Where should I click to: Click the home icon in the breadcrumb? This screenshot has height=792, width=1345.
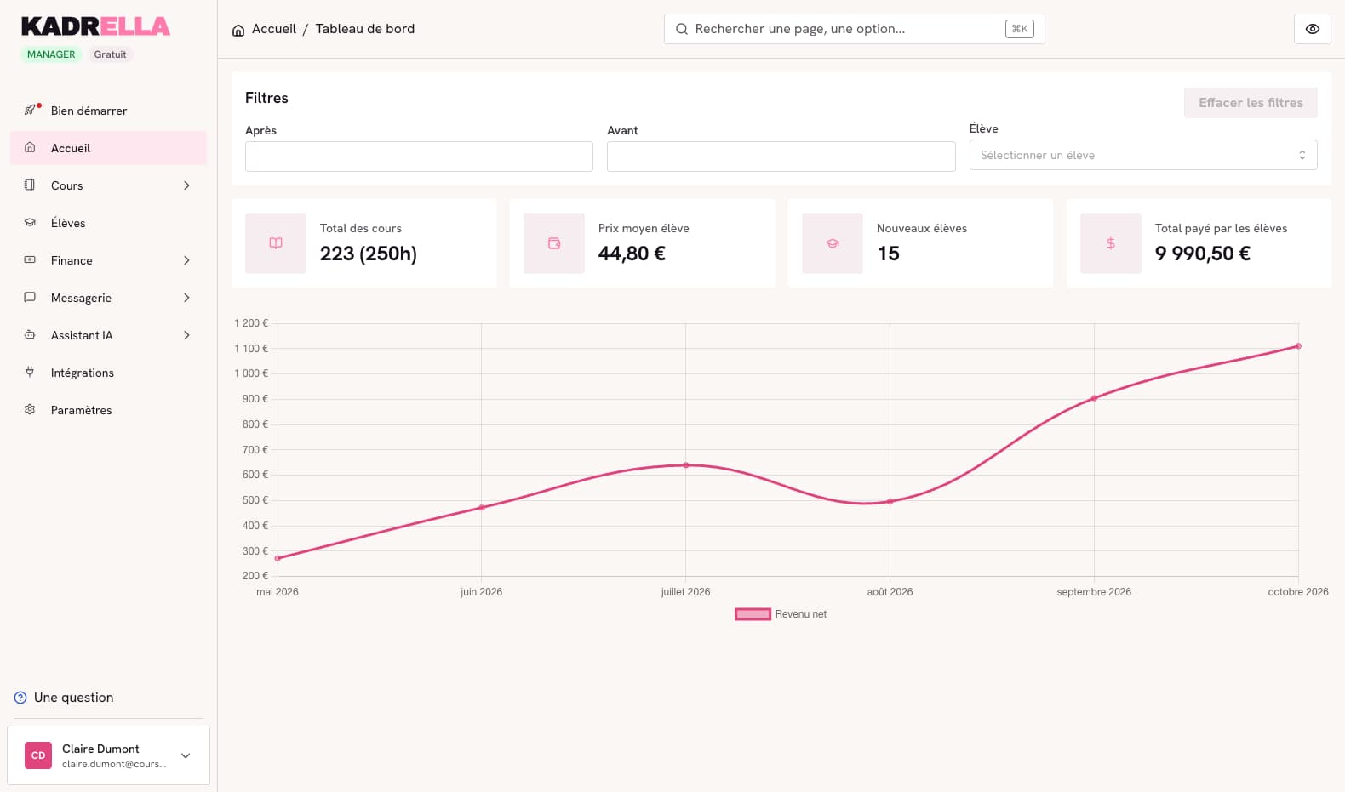pos(238,30)
